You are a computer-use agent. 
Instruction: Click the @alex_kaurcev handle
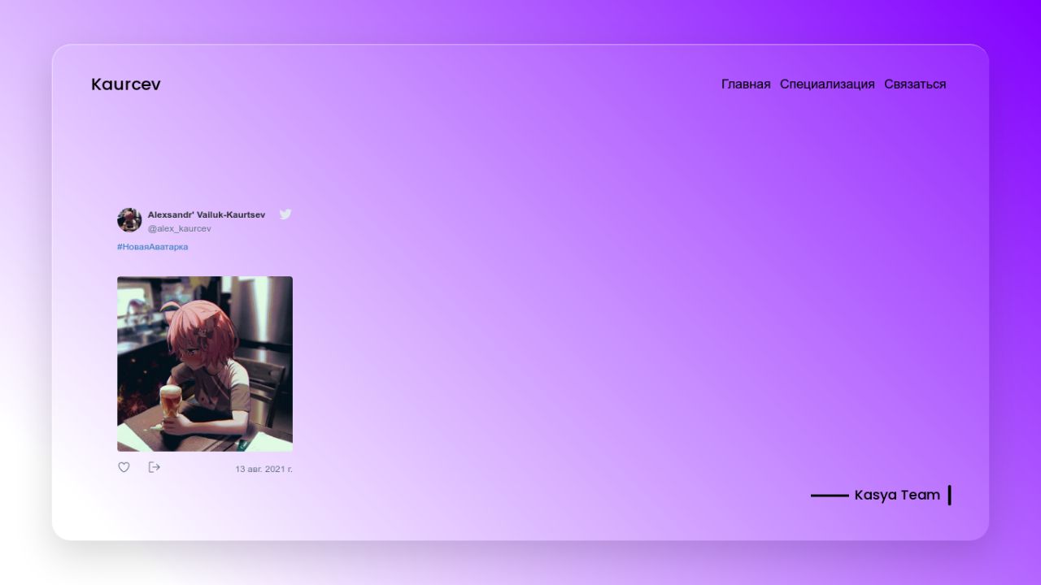(x=179, y=229)
